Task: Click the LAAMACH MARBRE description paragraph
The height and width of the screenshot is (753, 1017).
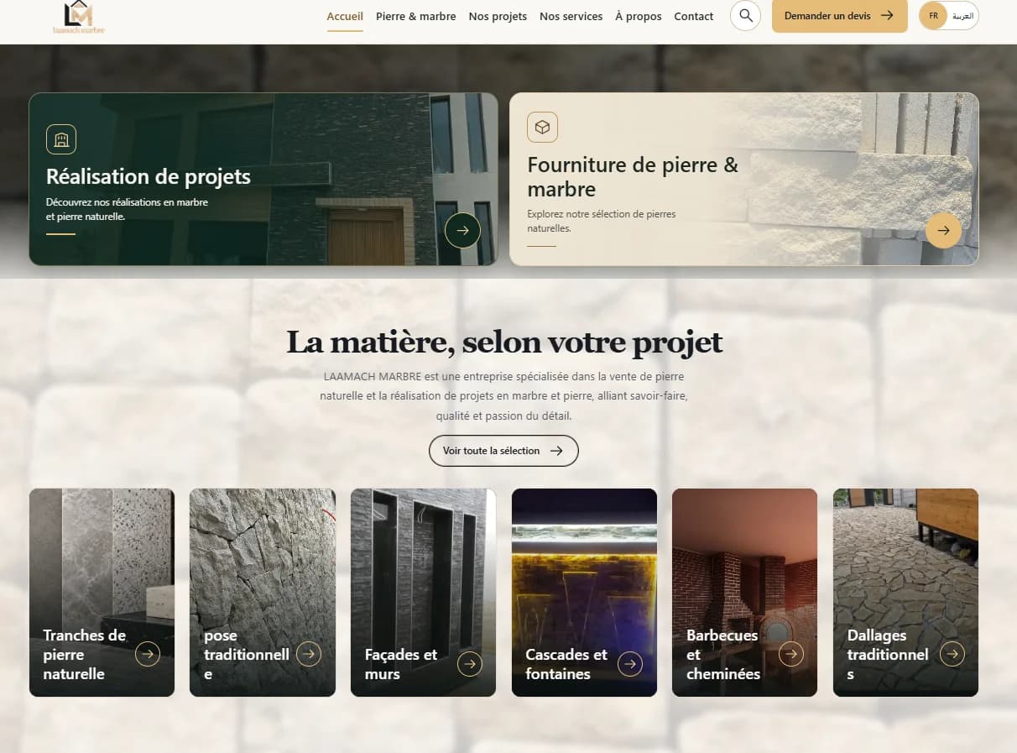Action: coord(504,395)
